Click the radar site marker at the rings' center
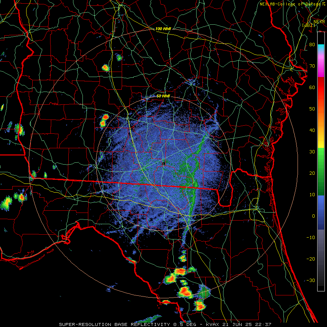 [x=164, y=163]
